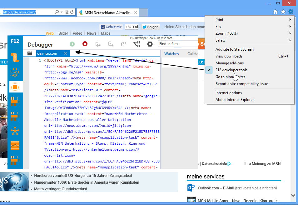This screenshot has width=298, height=205.
Task: Open Nordkorea verurteilt US-Bürger headline
Action: tap(83, 176)
